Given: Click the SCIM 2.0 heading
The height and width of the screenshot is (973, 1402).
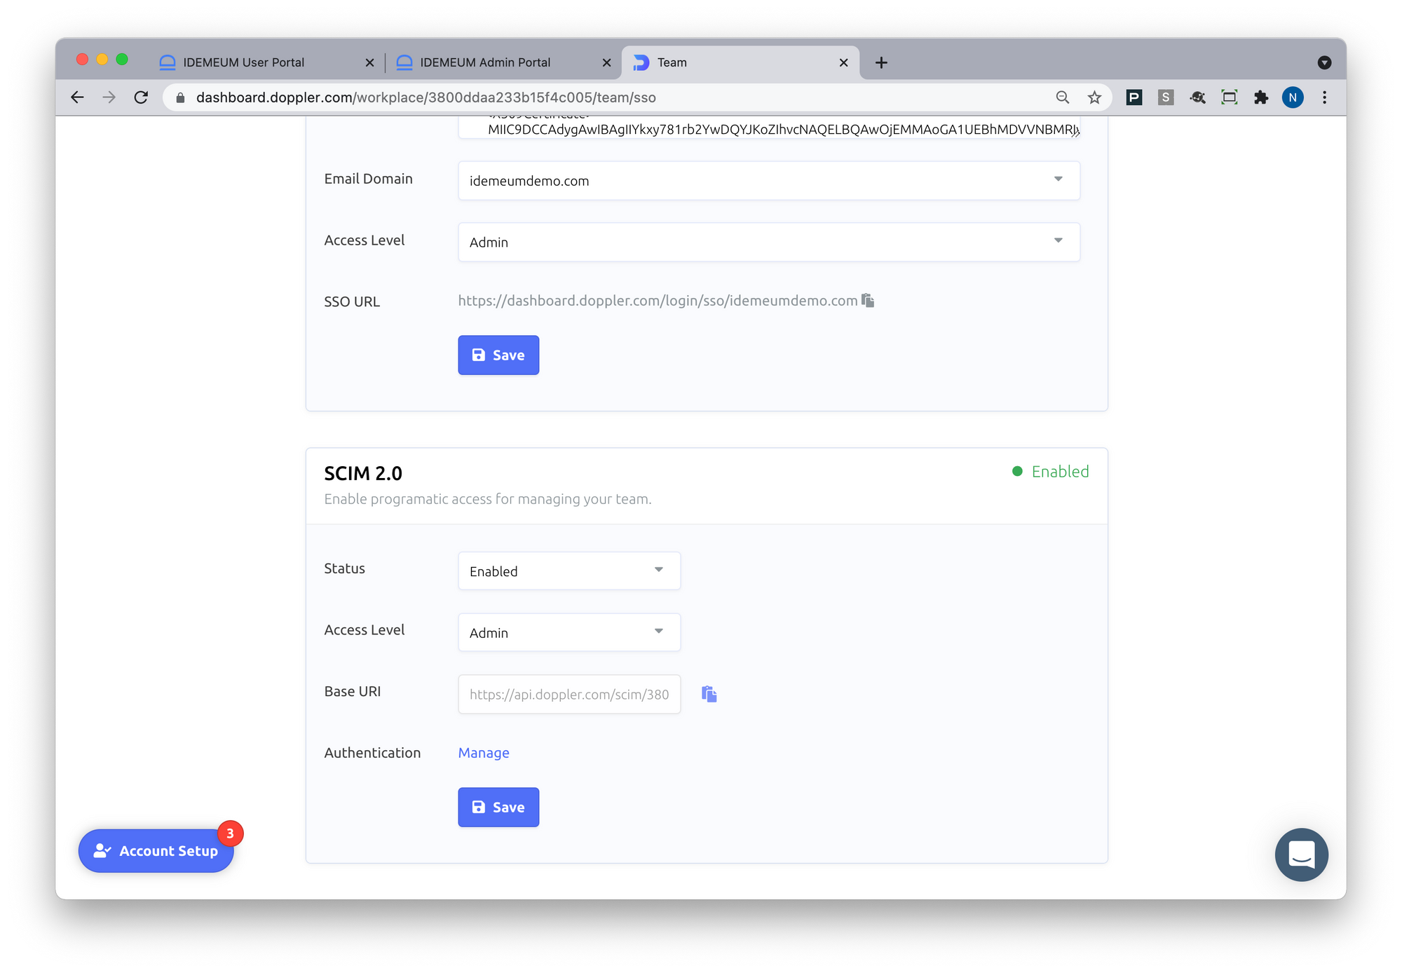Looking at the screenshot, I should point(363,473).
